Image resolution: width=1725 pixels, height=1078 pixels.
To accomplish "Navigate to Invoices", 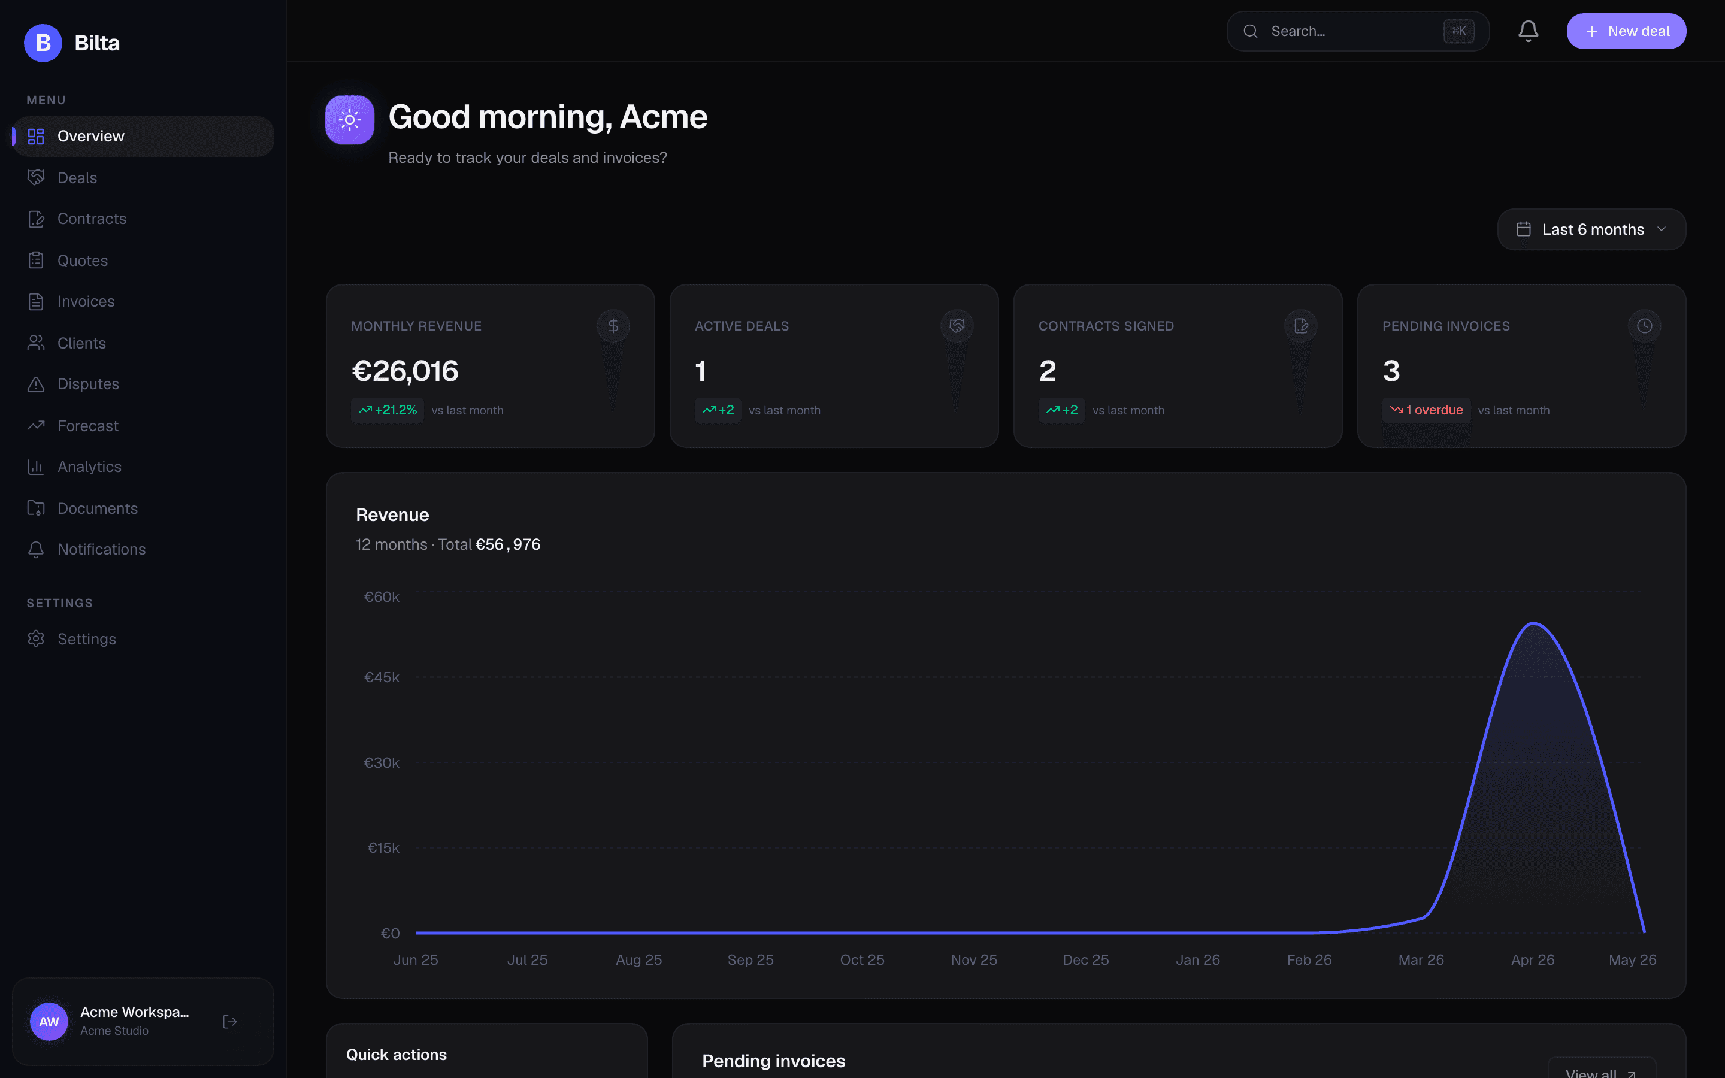I will pos(143,302).
